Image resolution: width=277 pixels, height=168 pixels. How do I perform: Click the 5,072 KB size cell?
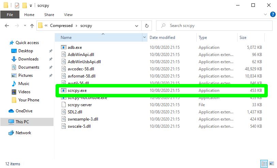tap(255, 47)
